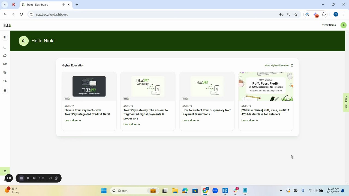
Task: Open the cash payments sidebar icon
Action: click(5, 64)
